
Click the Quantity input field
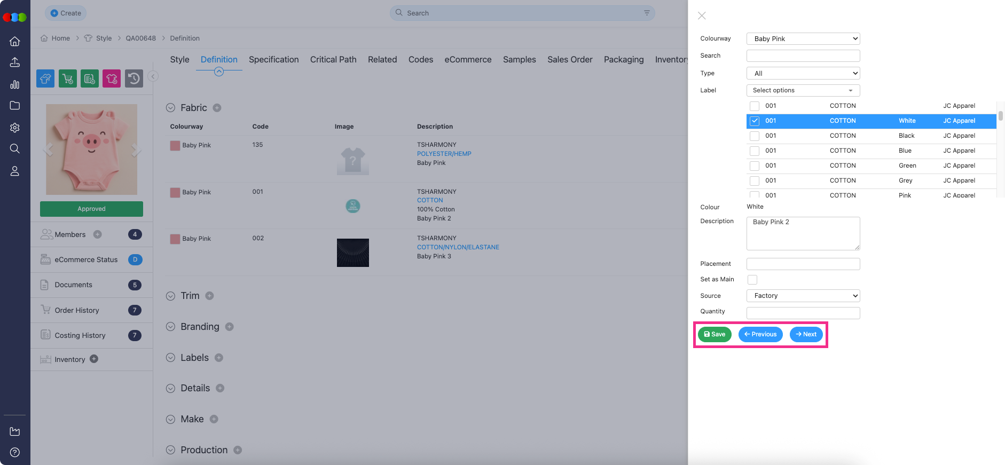tap(803, 313)
